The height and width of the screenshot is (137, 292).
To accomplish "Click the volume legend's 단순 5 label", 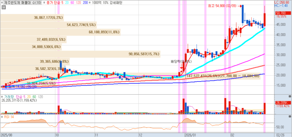I will tap(20, 97).
